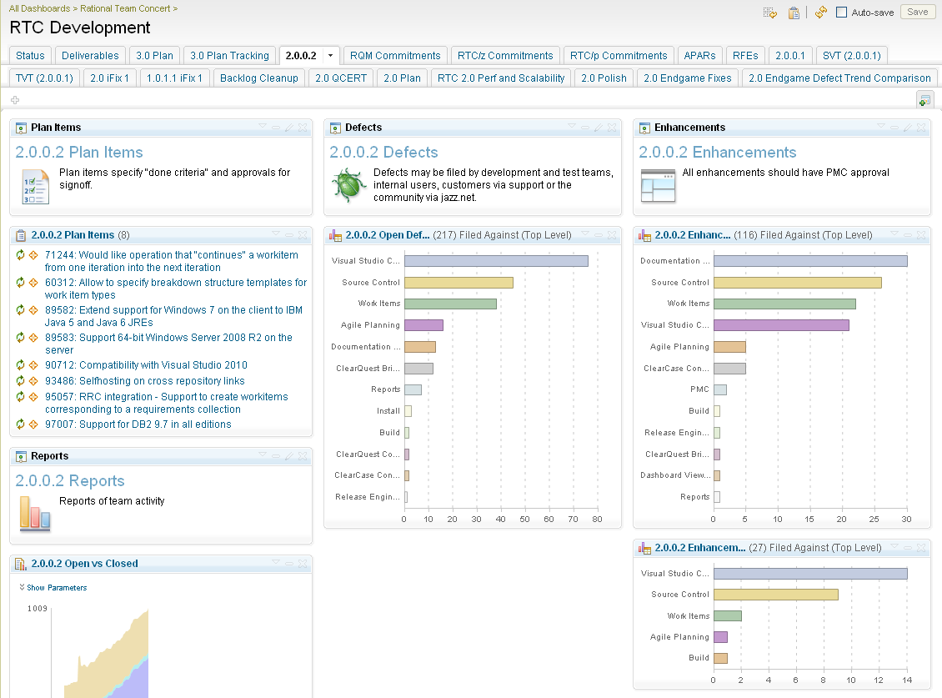Viewport: 942px width, 698px height.
Task: Click the Add Widget icon below the tab rows
Action: 924,100
